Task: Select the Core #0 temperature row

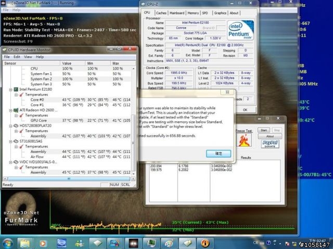Action: tap(67, 100)
